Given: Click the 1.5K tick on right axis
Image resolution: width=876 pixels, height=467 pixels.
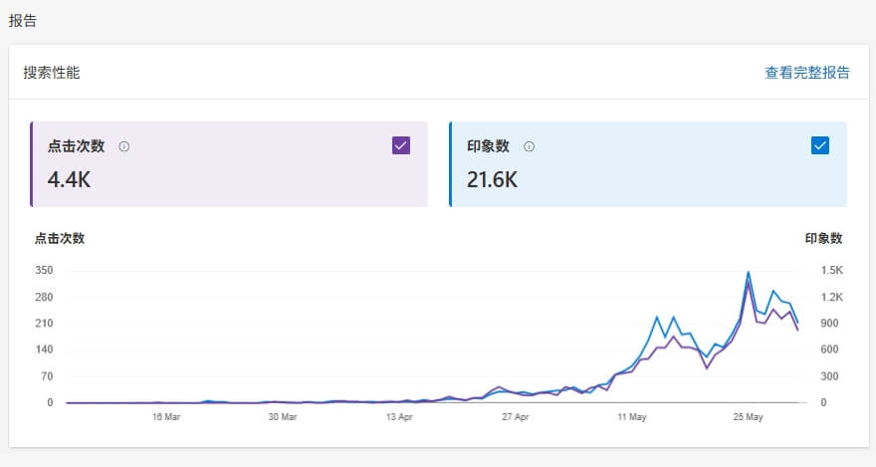Looking at the screenshot, I should [x=831, y=271].
